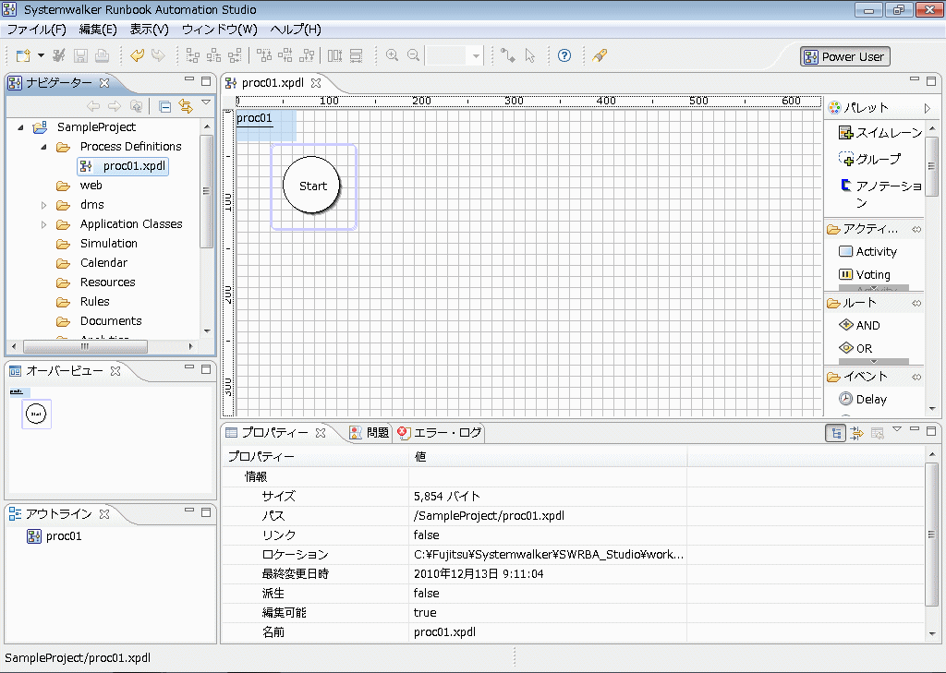
Task: Select the OR route palette tool
Action: pos(855,348)
